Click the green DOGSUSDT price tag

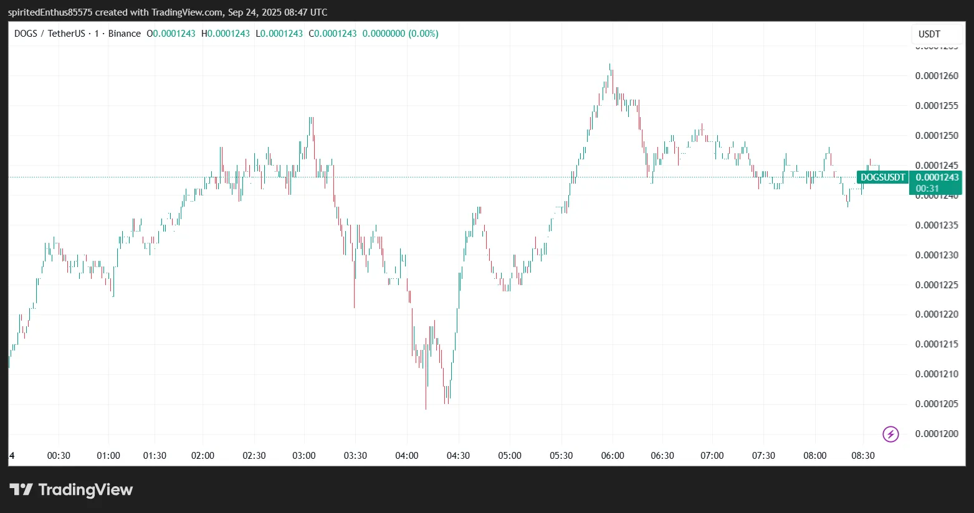click(882, 177)
